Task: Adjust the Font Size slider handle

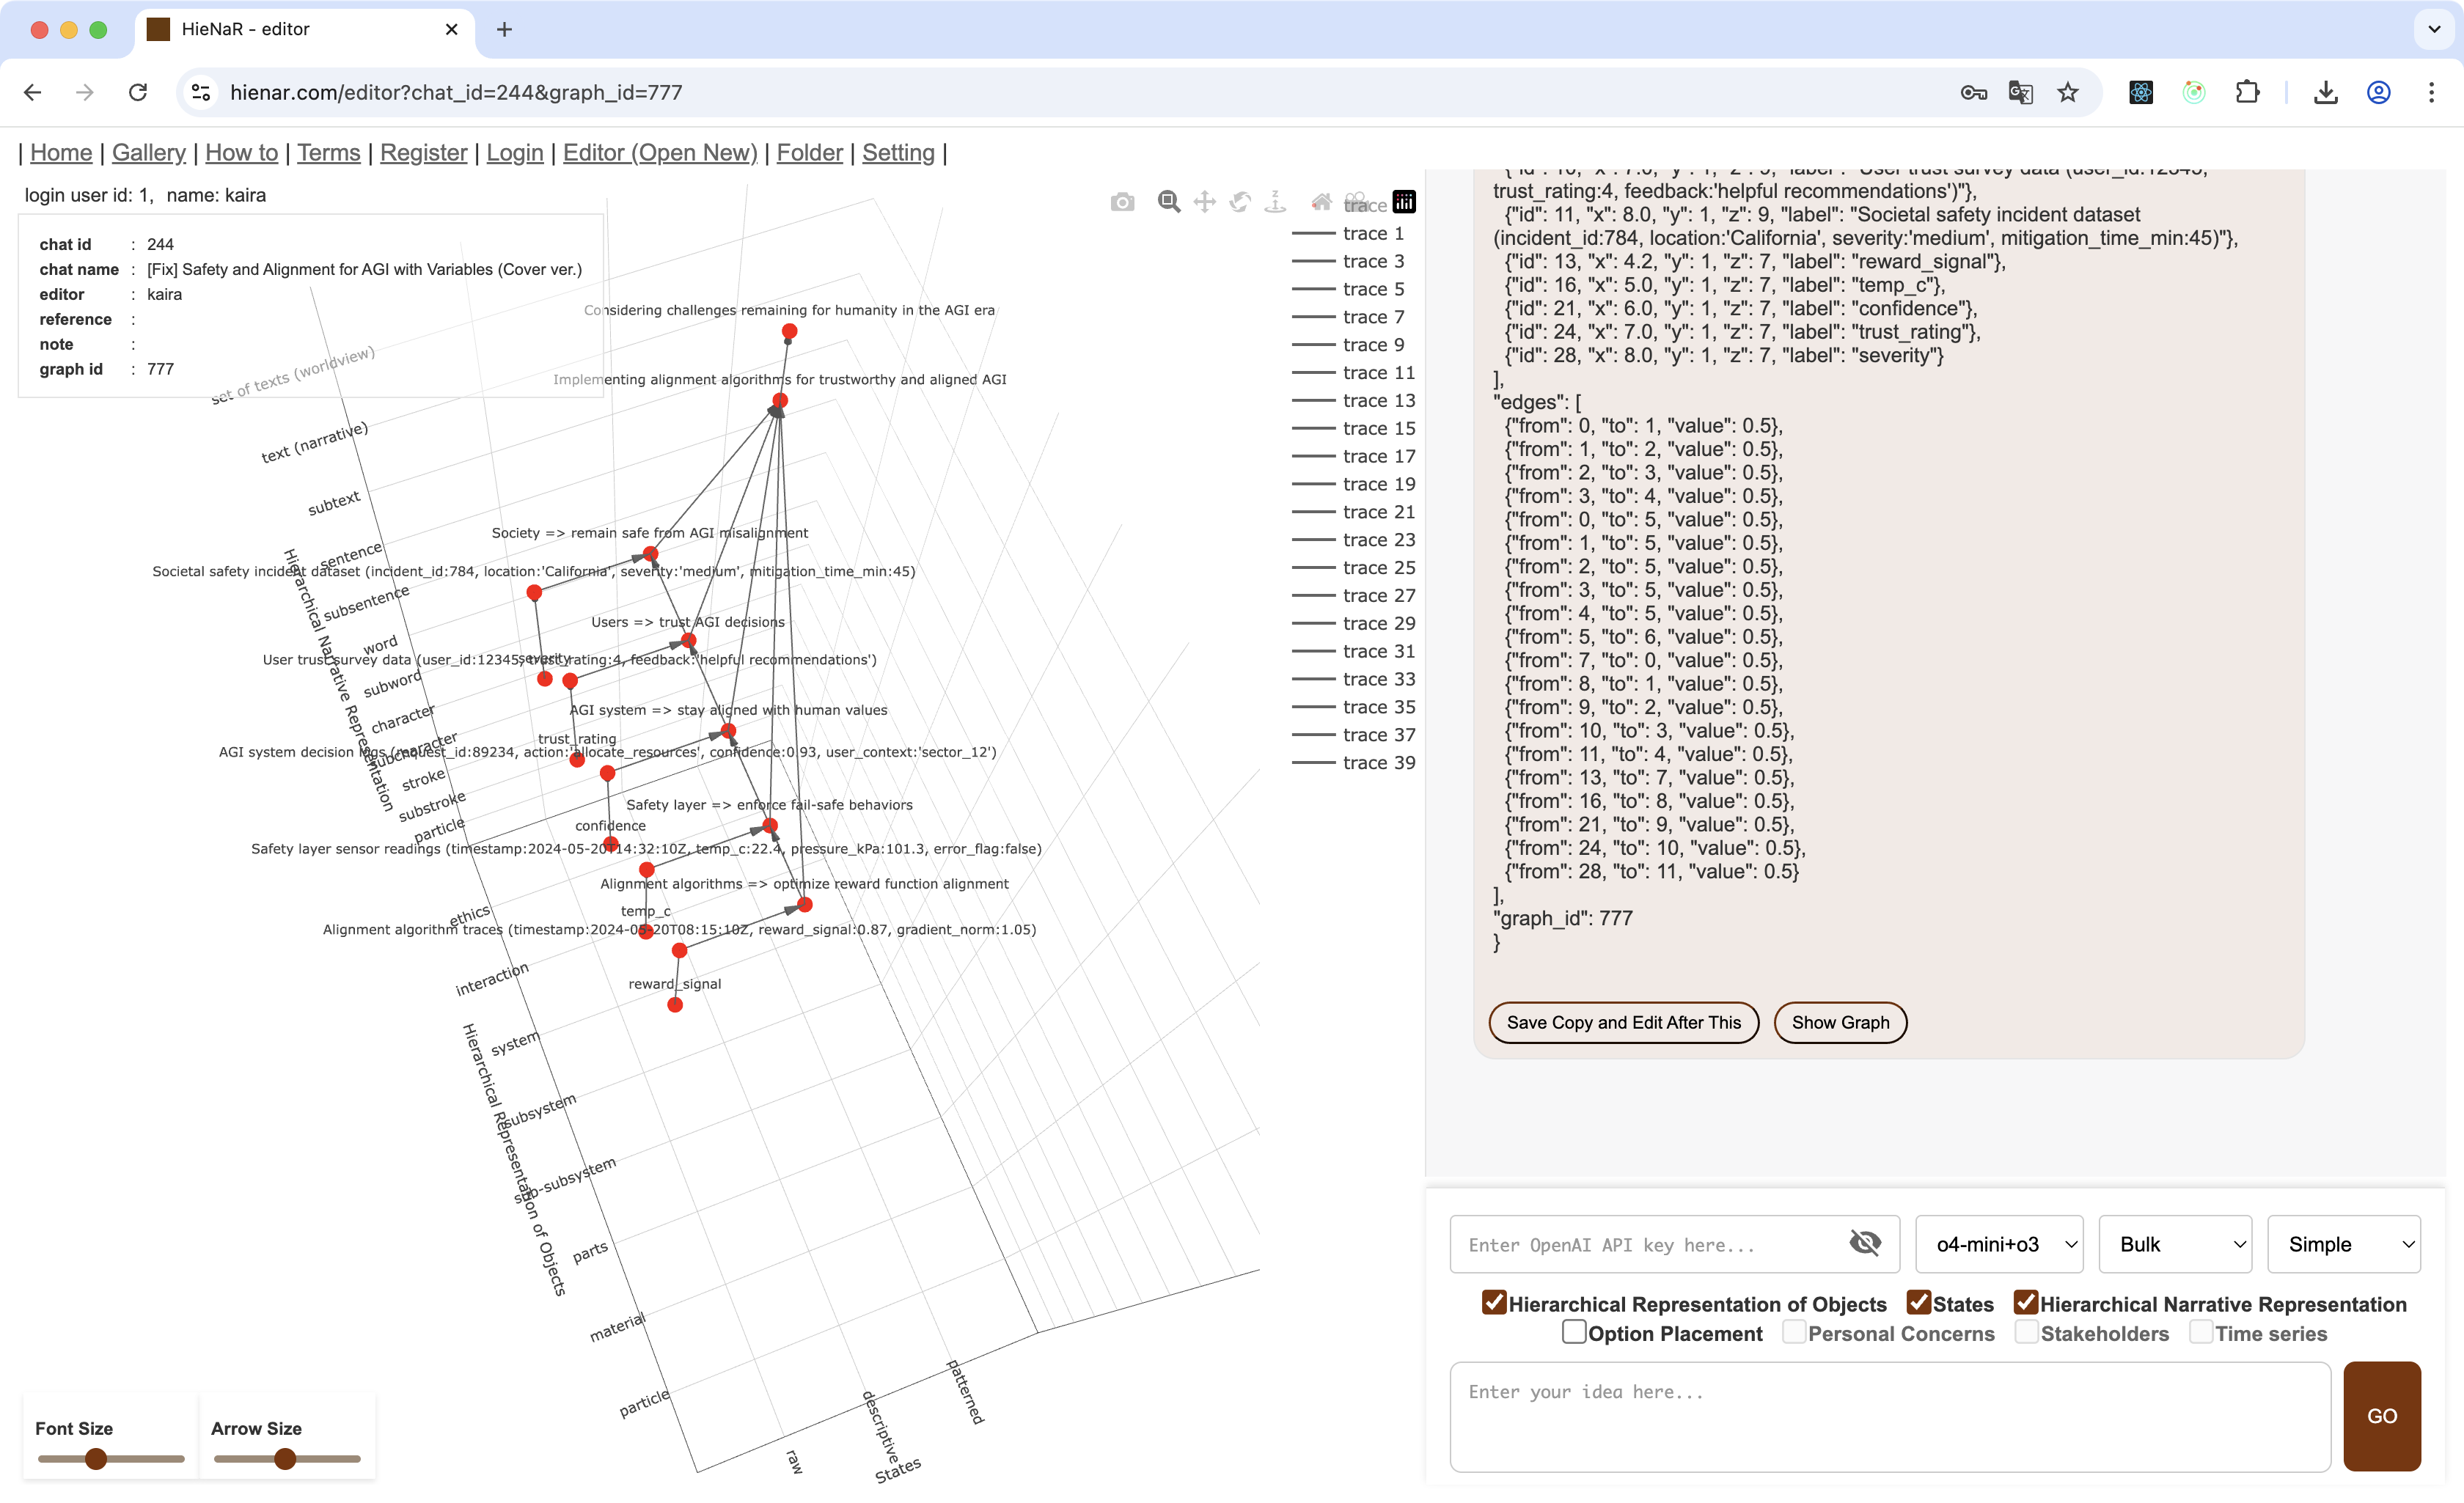Action: [x=96, y=1459]
